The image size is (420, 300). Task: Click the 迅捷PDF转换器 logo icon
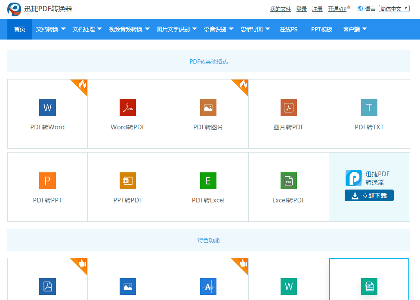pyautogui.click(x=14, y=9)
